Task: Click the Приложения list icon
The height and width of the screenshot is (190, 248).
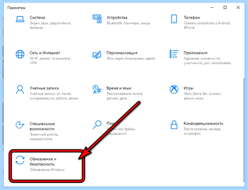Action: point(174,54)
